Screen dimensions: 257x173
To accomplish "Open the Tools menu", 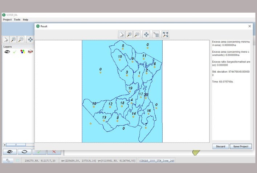I will 17,20.
